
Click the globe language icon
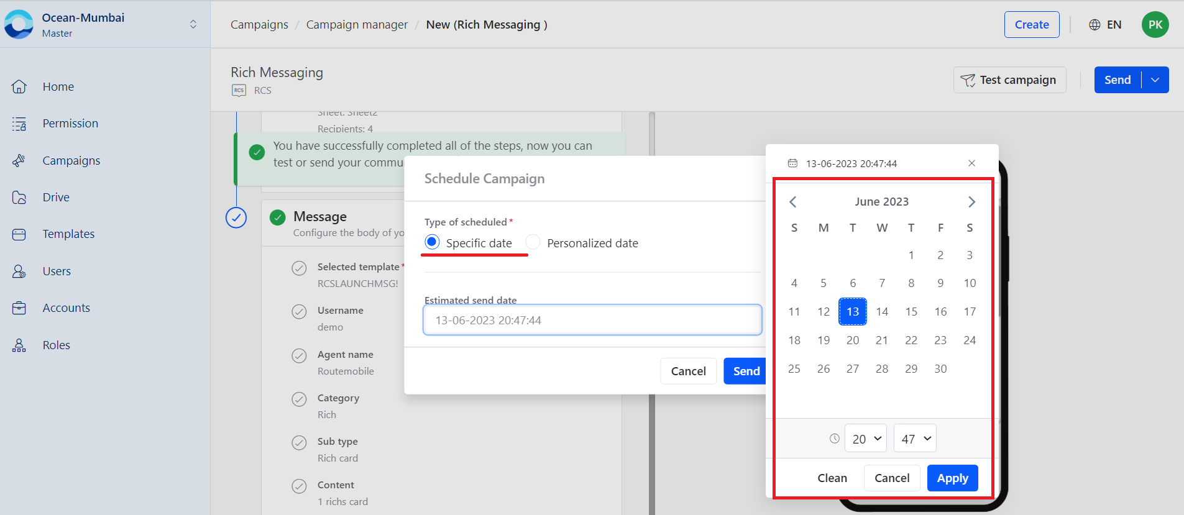pyautogui.click(x=1095, y=25)
